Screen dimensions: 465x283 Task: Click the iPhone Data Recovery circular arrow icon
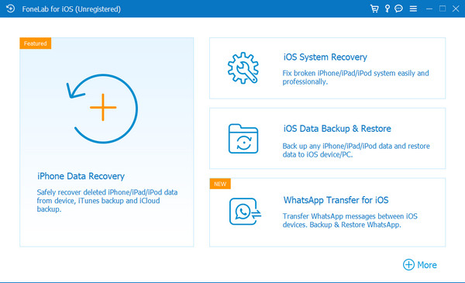click(x=102, y=109)
